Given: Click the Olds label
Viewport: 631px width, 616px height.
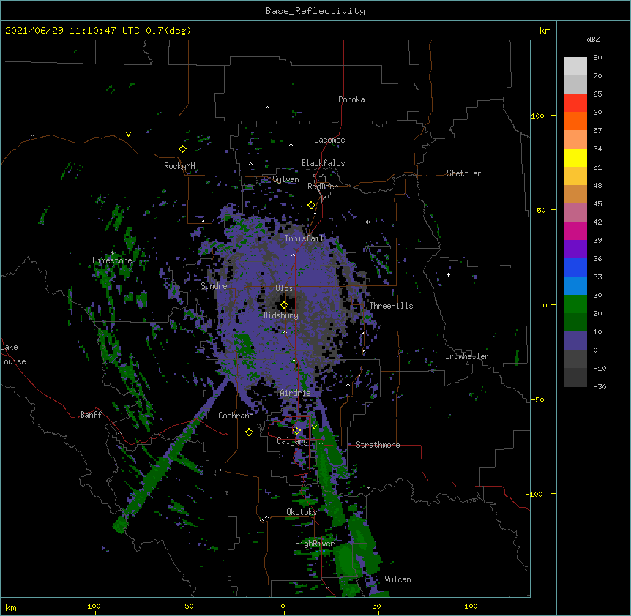Looking at the screenshot, I should [284, 288].
